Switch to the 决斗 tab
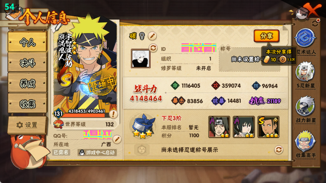Viewport: 326px width, 183px height. (28, 62)
